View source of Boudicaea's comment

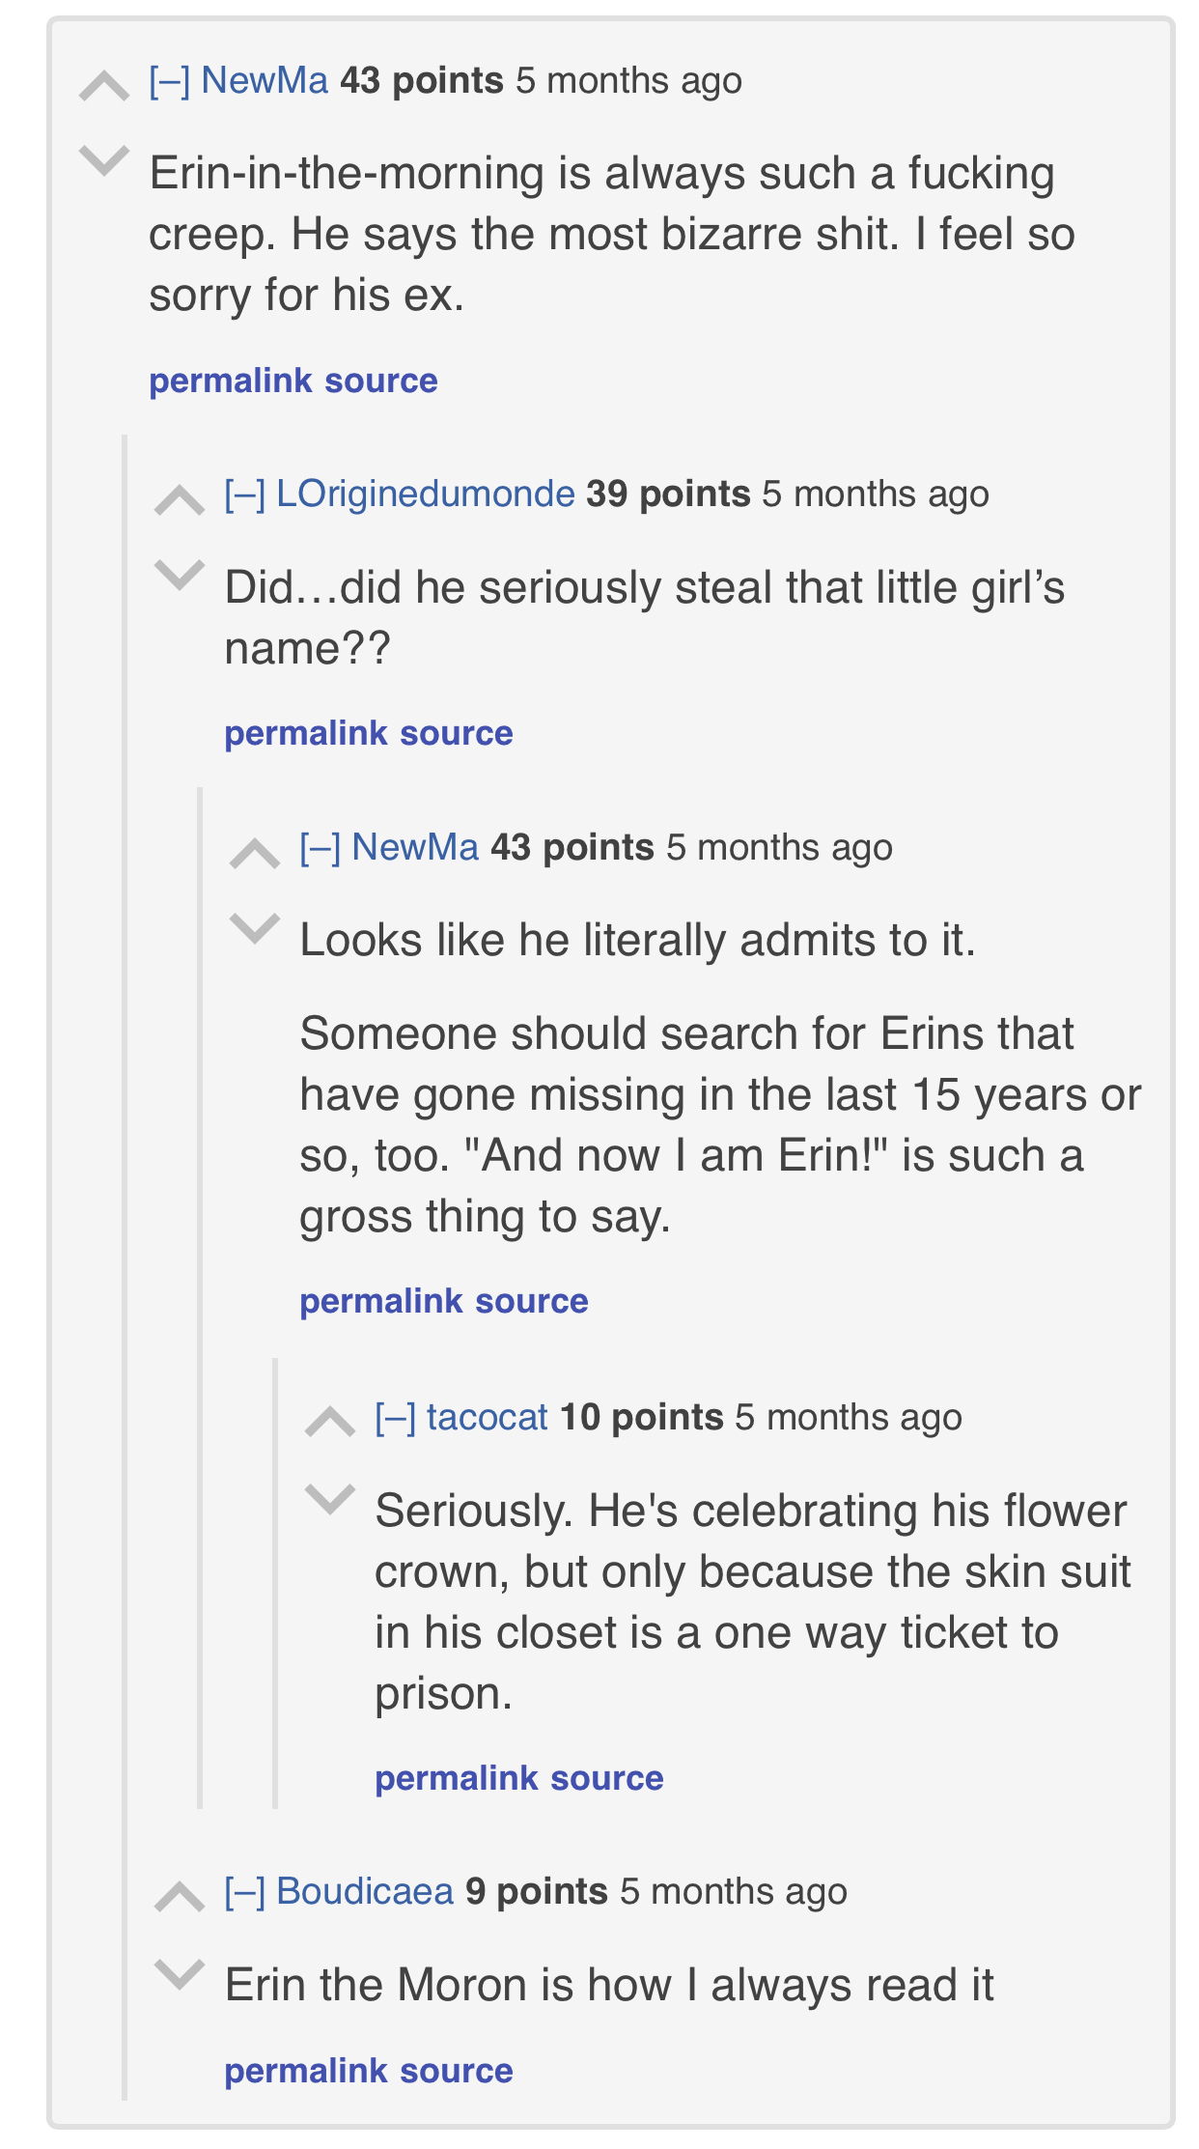click(x=457, y=2071)
